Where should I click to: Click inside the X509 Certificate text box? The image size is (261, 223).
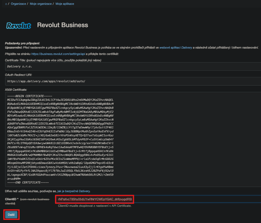click(x=133, y=139)
